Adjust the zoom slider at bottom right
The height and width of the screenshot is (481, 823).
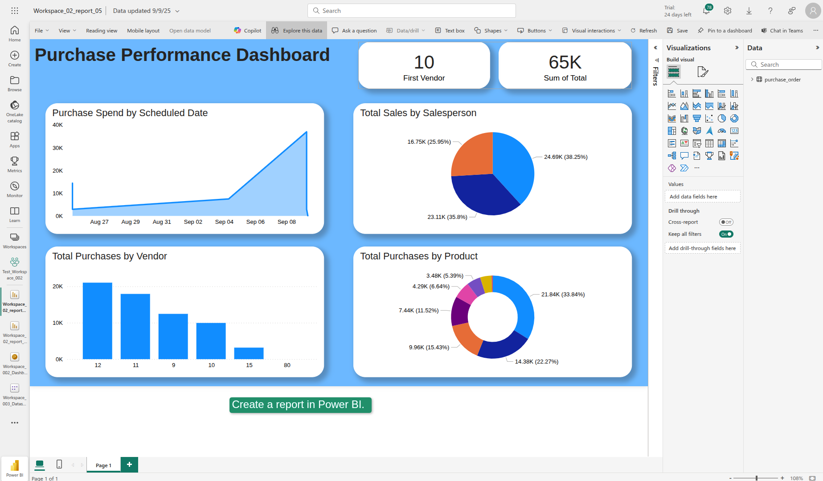[x=756, y=478]
